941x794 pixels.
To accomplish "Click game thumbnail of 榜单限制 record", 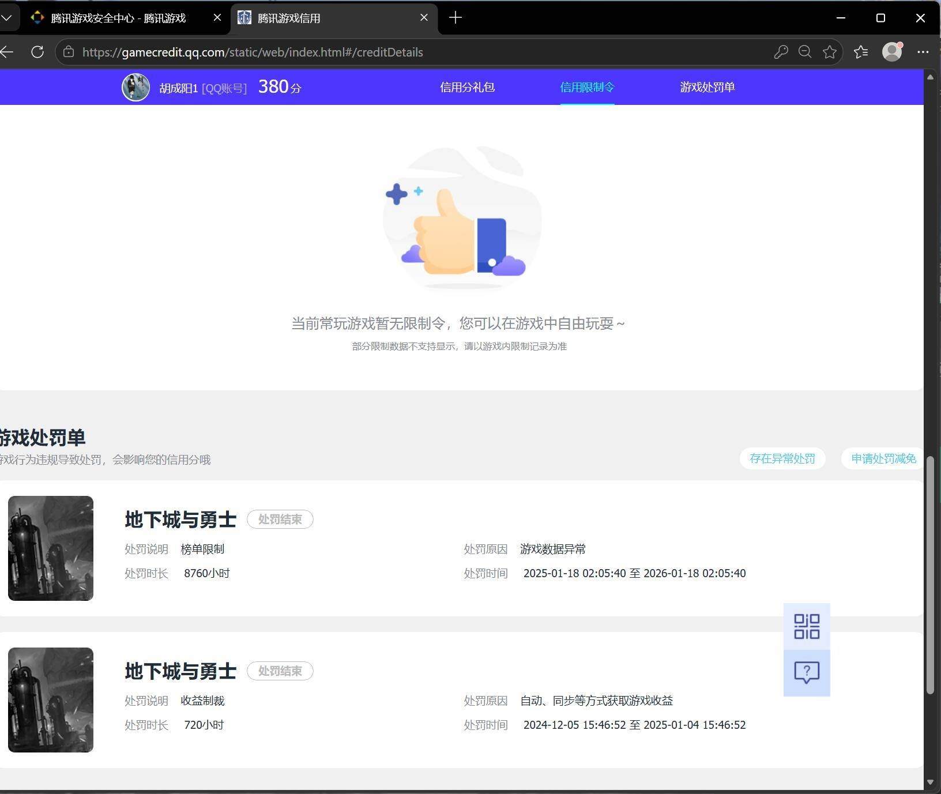I will pos(51,548).
